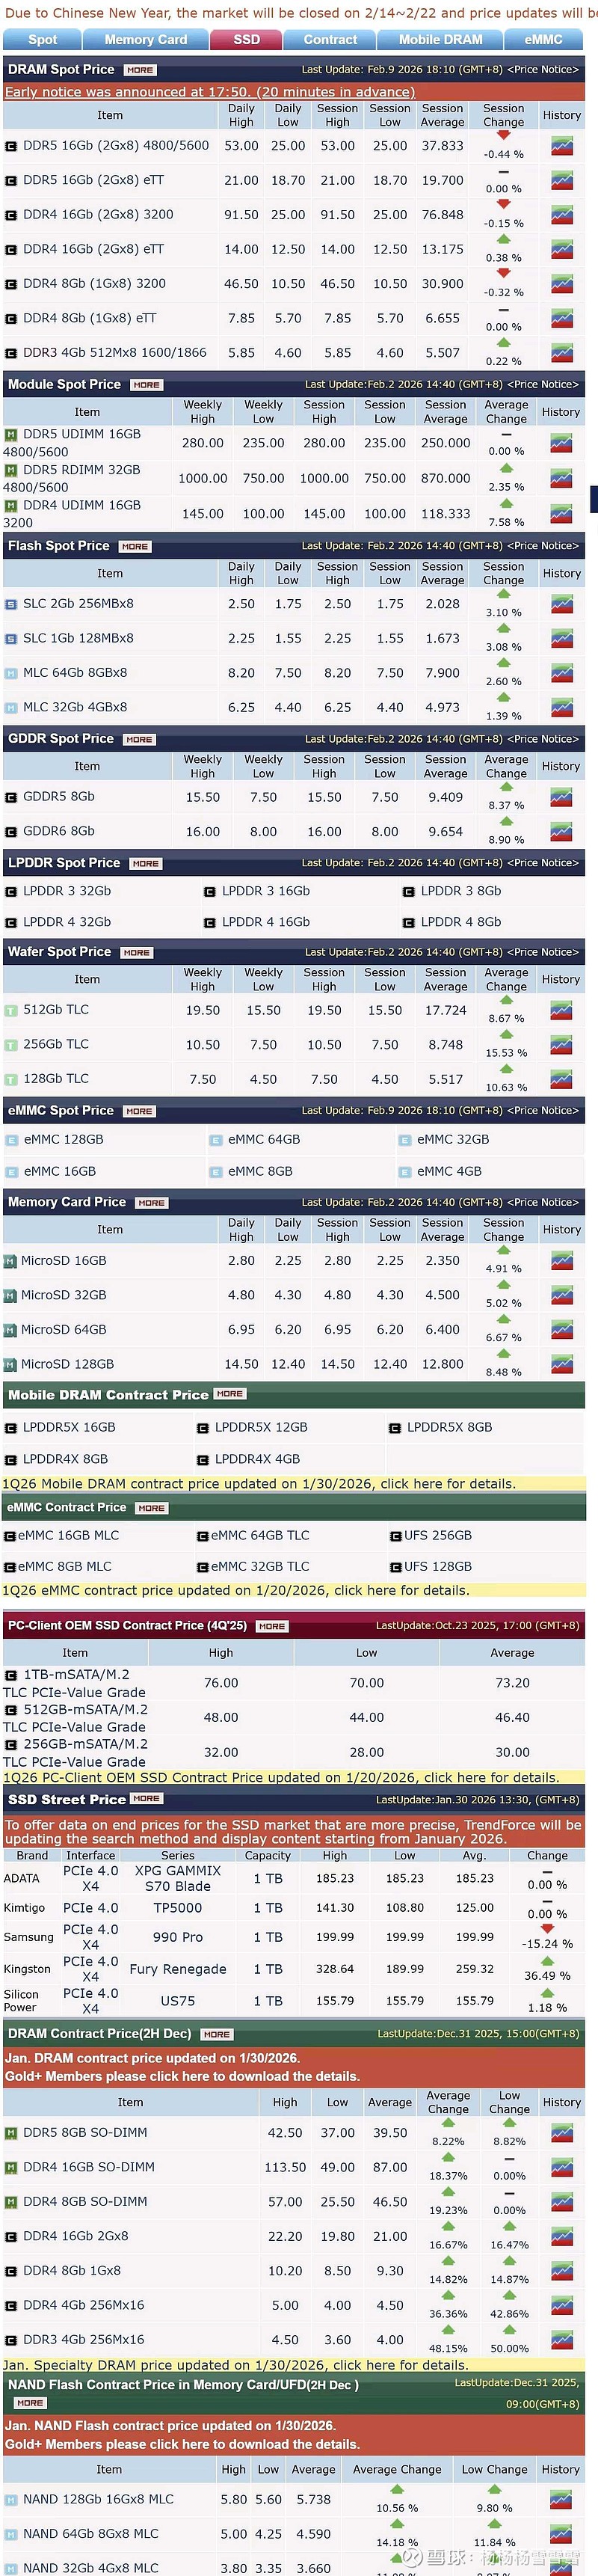View history chart for SLC 2Gb 256MBx8
This screenshot has height=2576, width=598.
tap(561, 604)
